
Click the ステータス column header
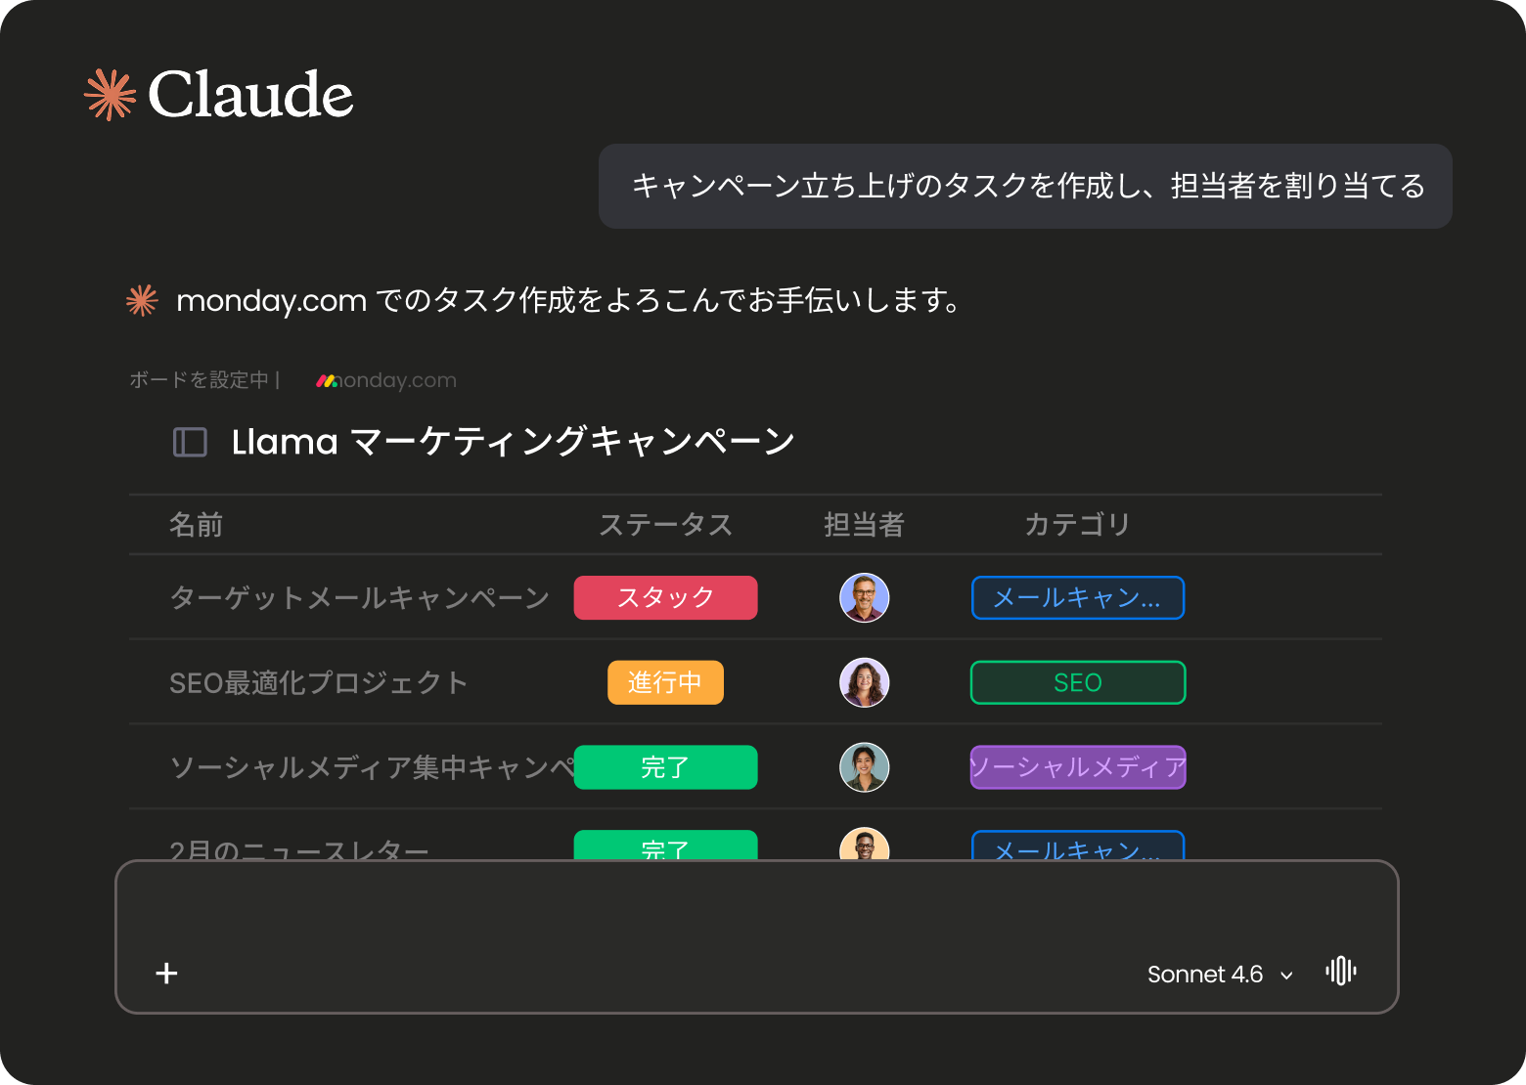665,525
